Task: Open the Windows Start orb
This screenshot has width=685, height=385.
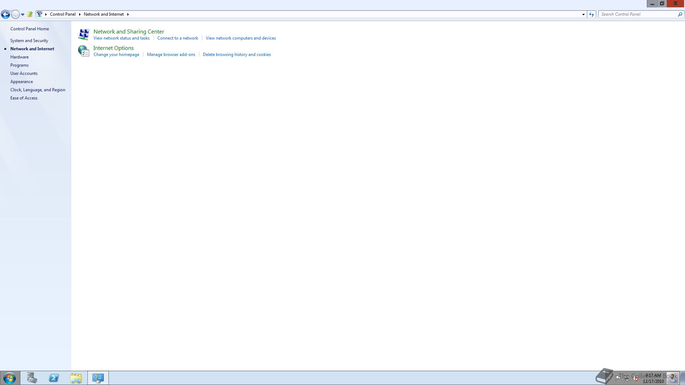Action: [x=10, y=378]
